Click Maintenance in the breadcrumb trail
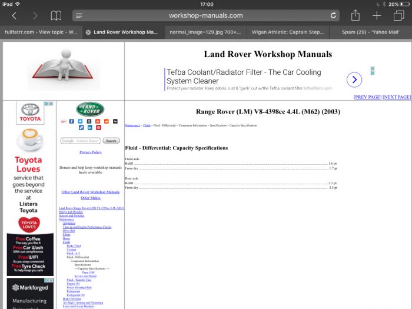The height and width of the screenshot is (309, 412). pyautogui.click(x=132, y=125)
